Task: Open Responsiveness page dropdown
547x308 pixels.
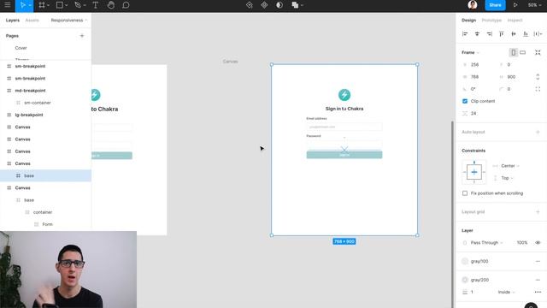Action: (x=68, y=21)
